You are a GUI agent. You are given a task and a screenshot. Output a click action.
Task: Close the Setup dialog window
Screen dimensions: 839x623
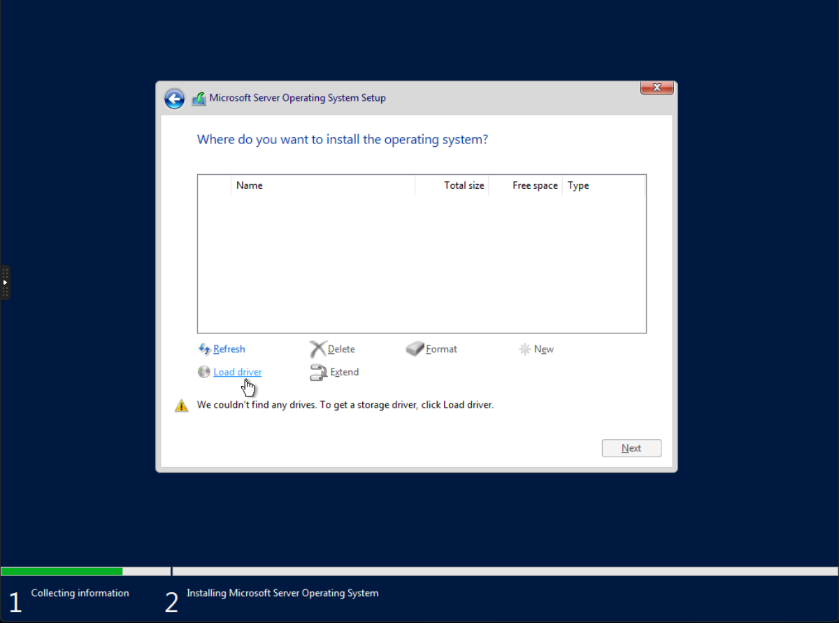(x=657, y=87)
